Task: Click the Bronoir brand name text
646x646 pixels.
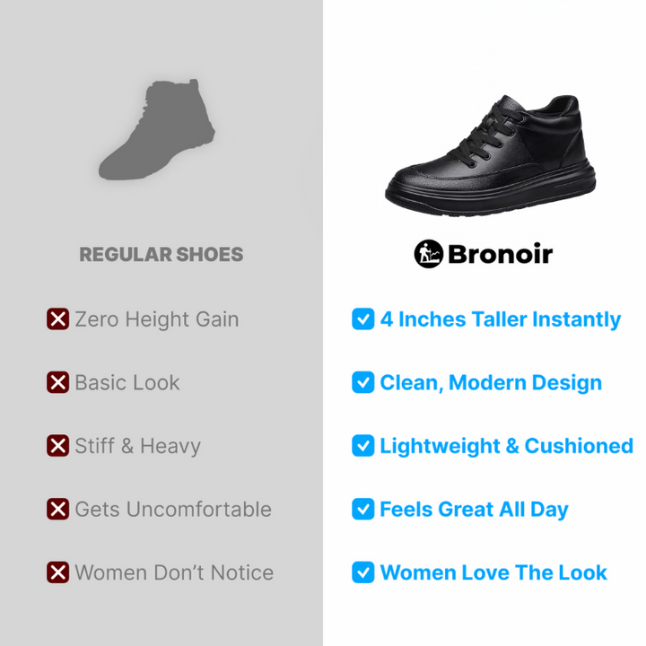Action: 500,254
